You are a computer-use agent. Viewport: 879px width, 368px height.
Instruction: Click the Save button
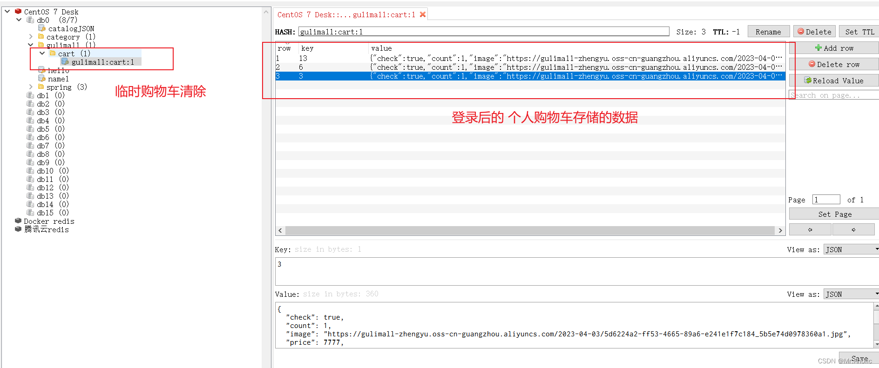point(859,358)
